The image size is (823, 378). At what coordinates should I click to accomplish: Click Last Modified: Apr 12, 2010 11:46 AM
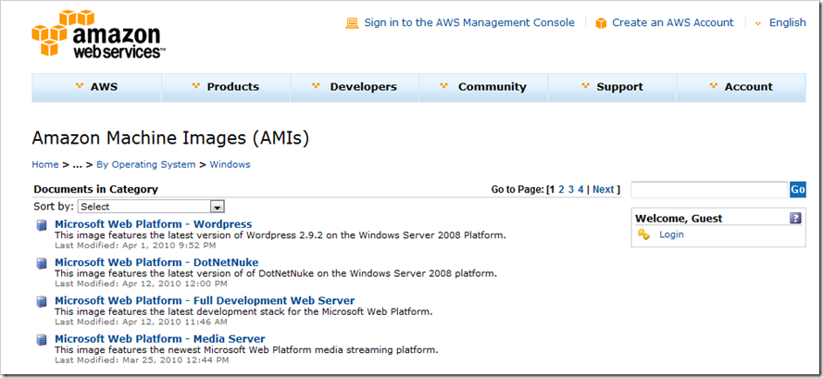[141, 321]
